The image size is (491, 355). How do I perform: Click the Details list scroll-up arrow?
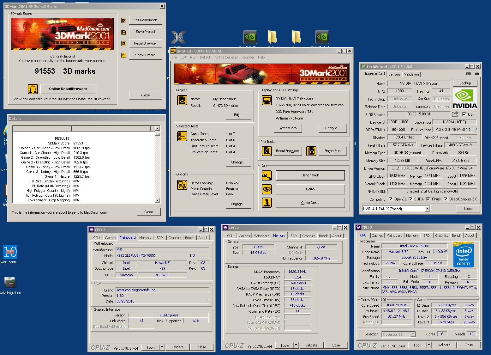[x=158, y=128]
